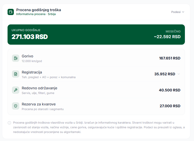
Task: Click the fuel pump icon beside Gorivo
Action: point(16,58)
